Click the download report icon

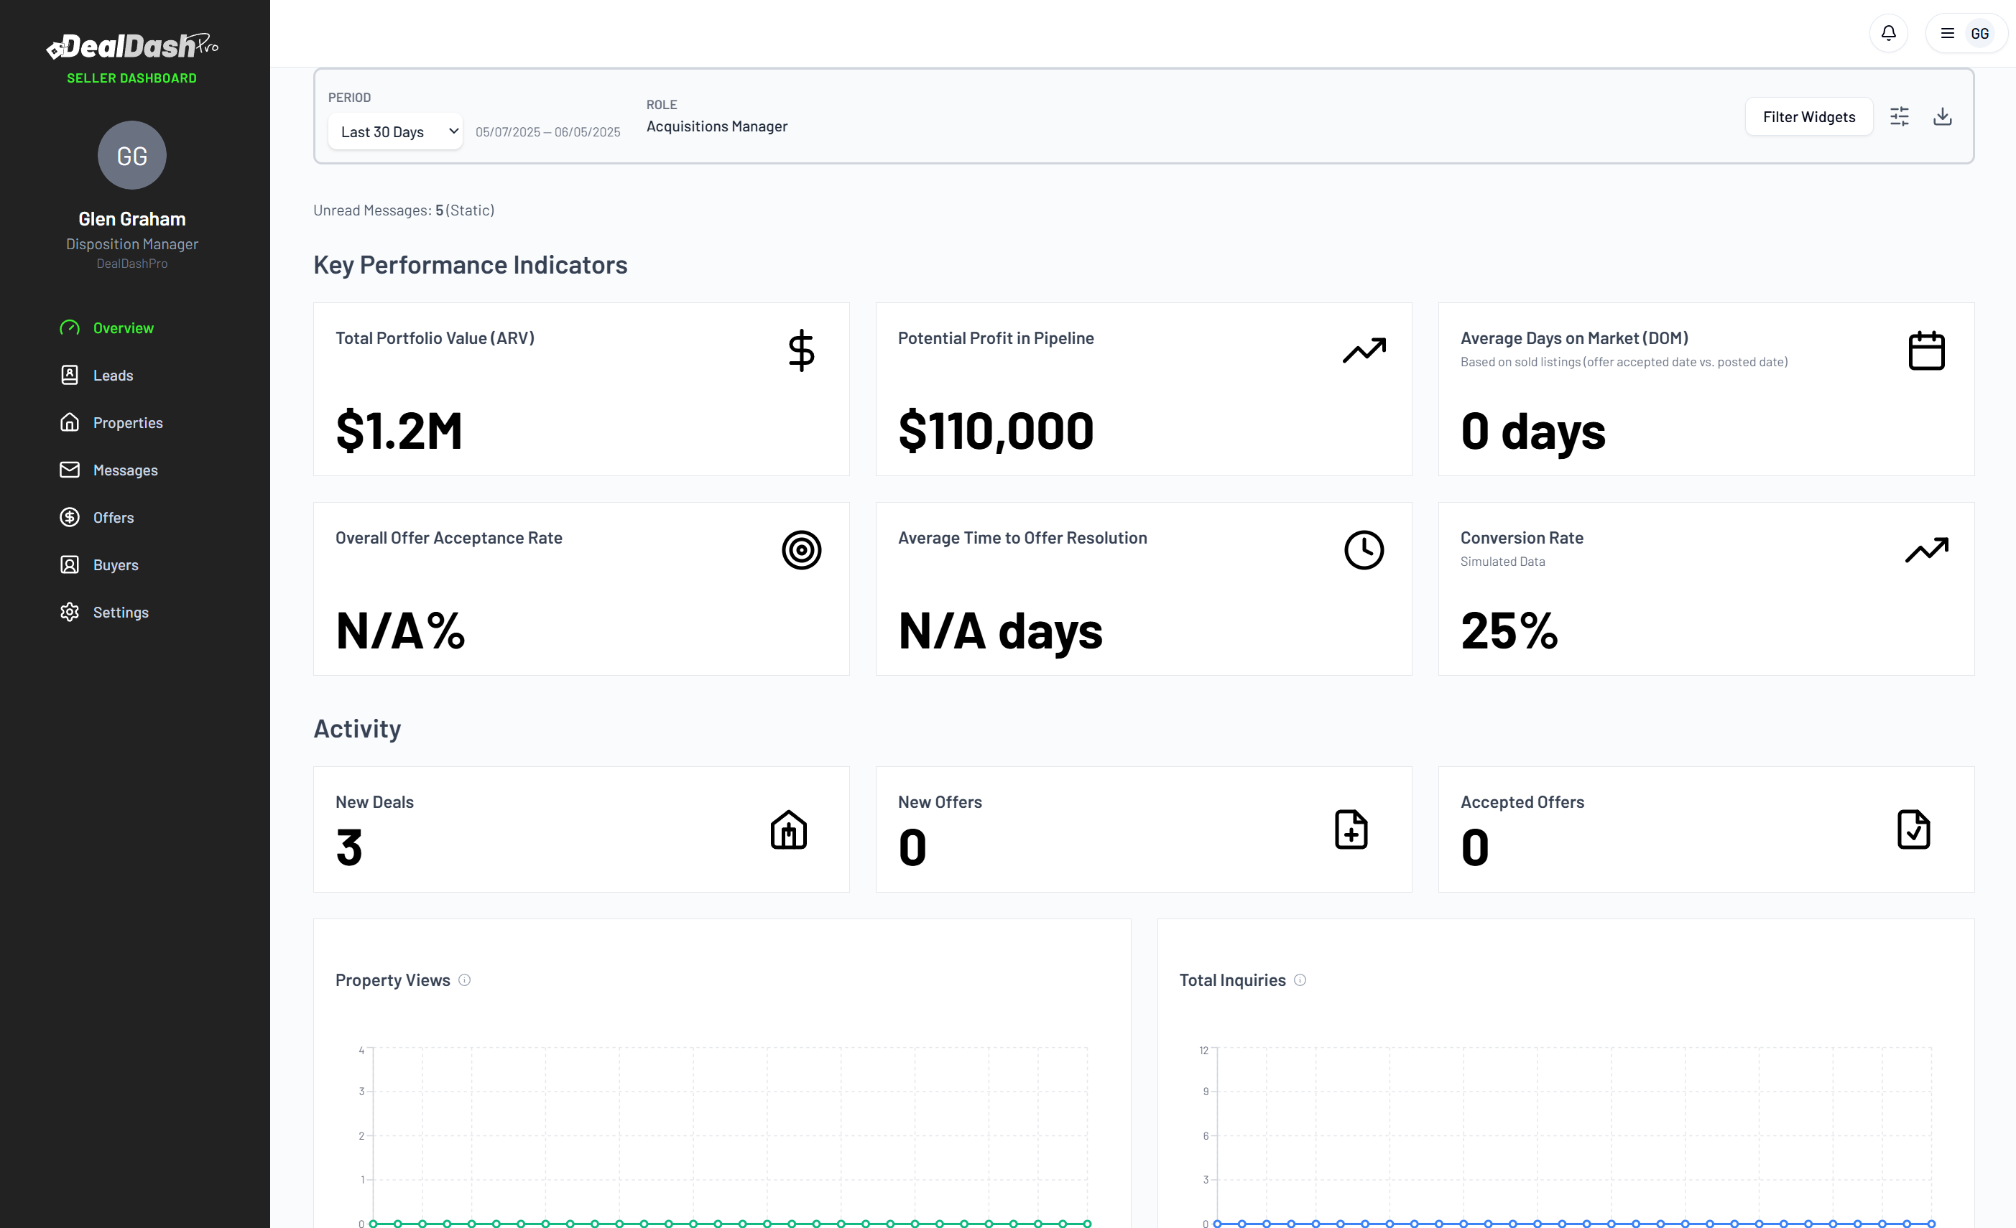coord(1941,117)
